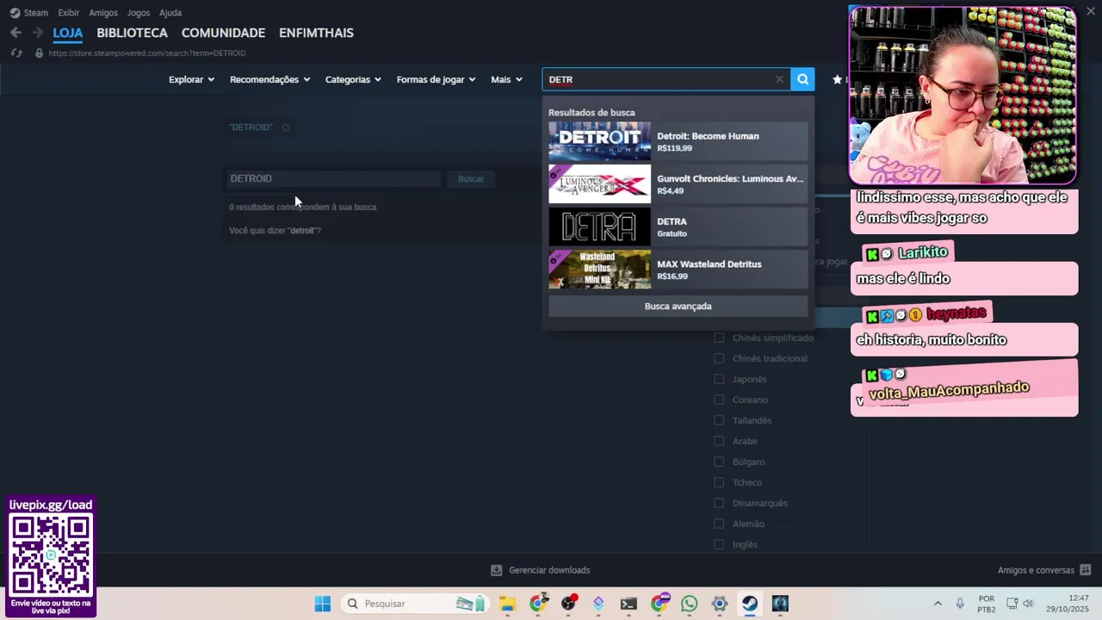Open Amigos e conversas panel
Viewport: 1102px width, 620px height.
pos(1044,570)
